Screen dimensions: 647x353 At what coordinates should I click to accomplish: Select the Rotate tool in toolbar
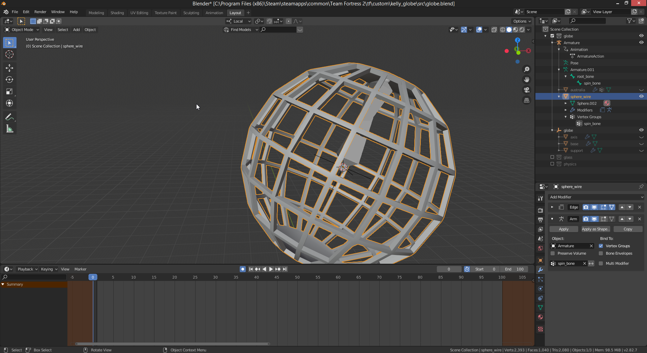9,80
